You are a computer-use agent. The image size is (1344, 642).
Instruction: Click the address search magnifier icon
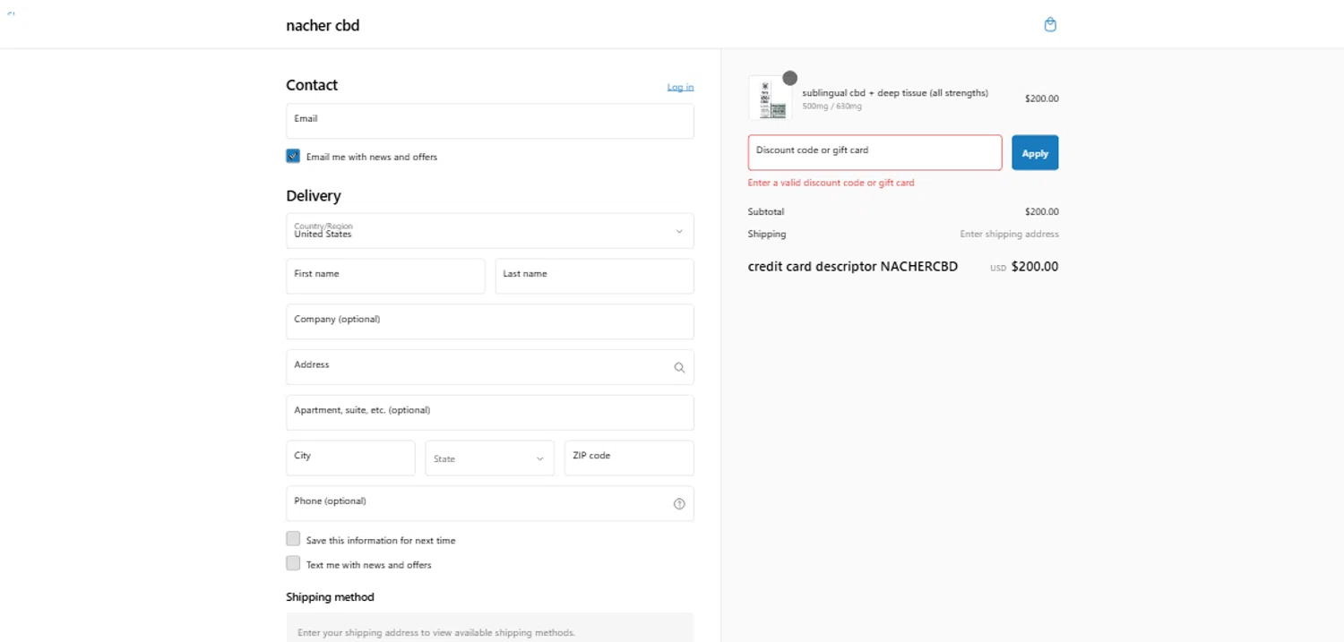tap(679, 367)
